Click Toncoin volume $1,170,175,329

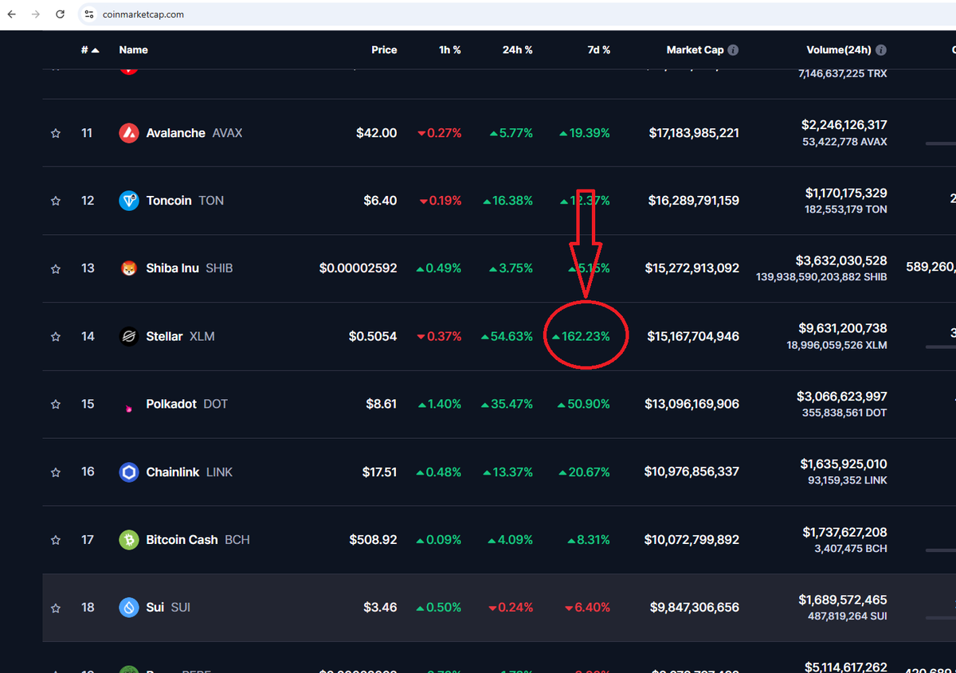pos(846,193)
